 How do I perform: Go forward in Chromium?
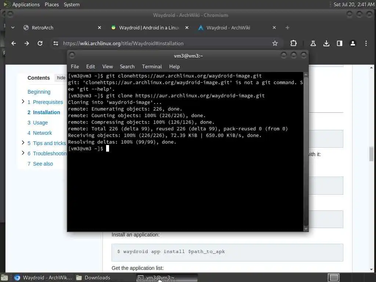[26, 43]
